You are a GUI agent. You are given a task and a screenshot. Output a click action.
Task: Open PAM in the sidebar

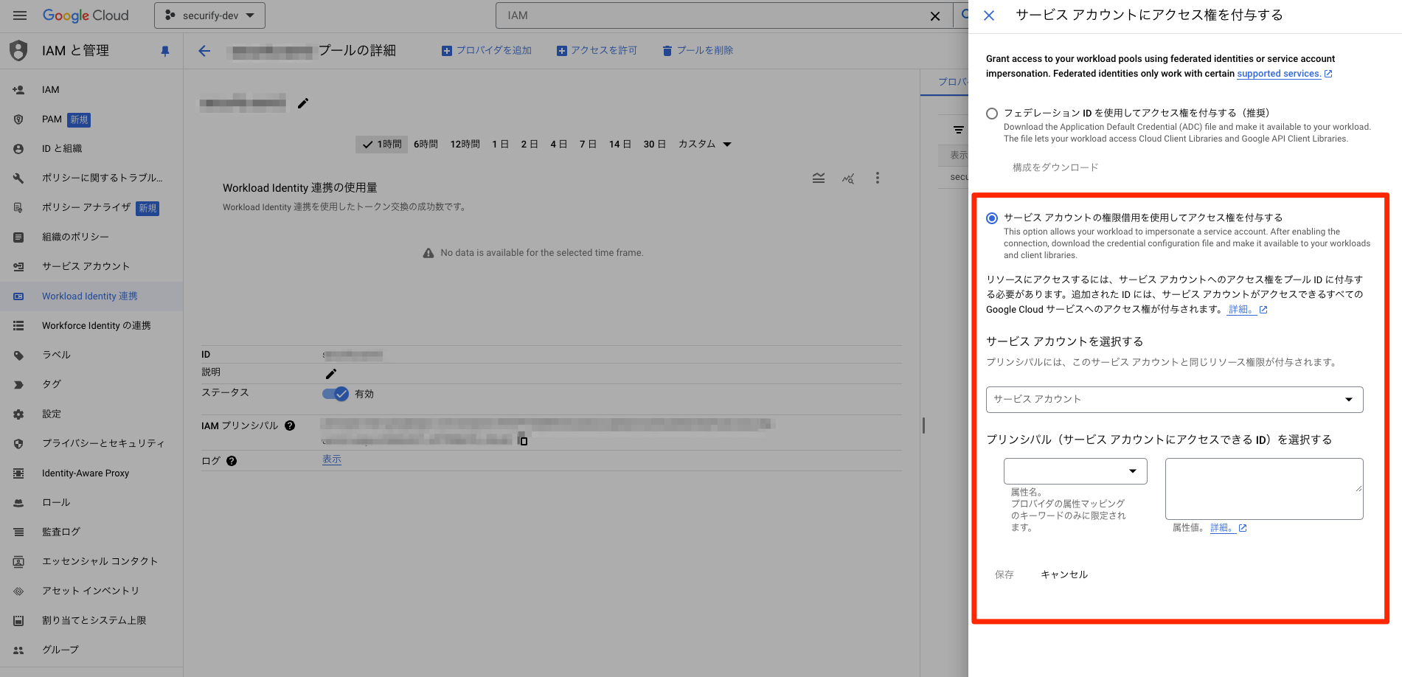tap(91, 119)
